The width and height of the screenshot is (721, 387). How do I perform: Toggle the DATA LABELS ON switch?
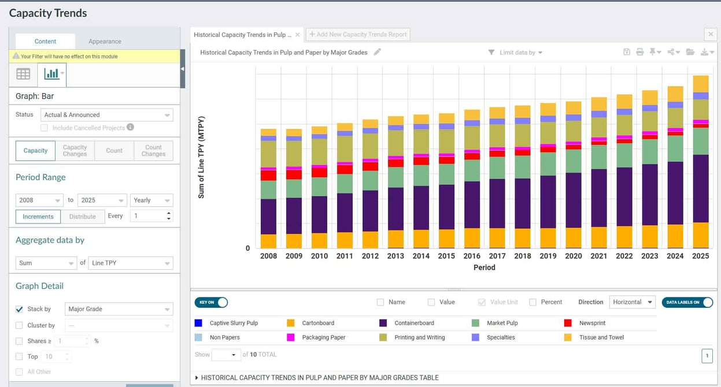click(x=687, y=302)
